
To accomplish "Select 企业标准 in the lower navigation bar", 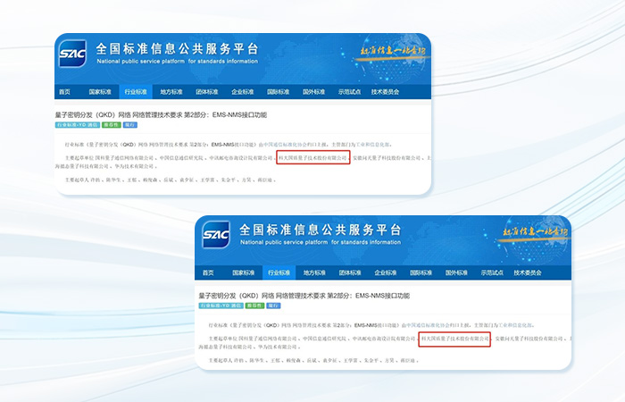I will 386,272.
